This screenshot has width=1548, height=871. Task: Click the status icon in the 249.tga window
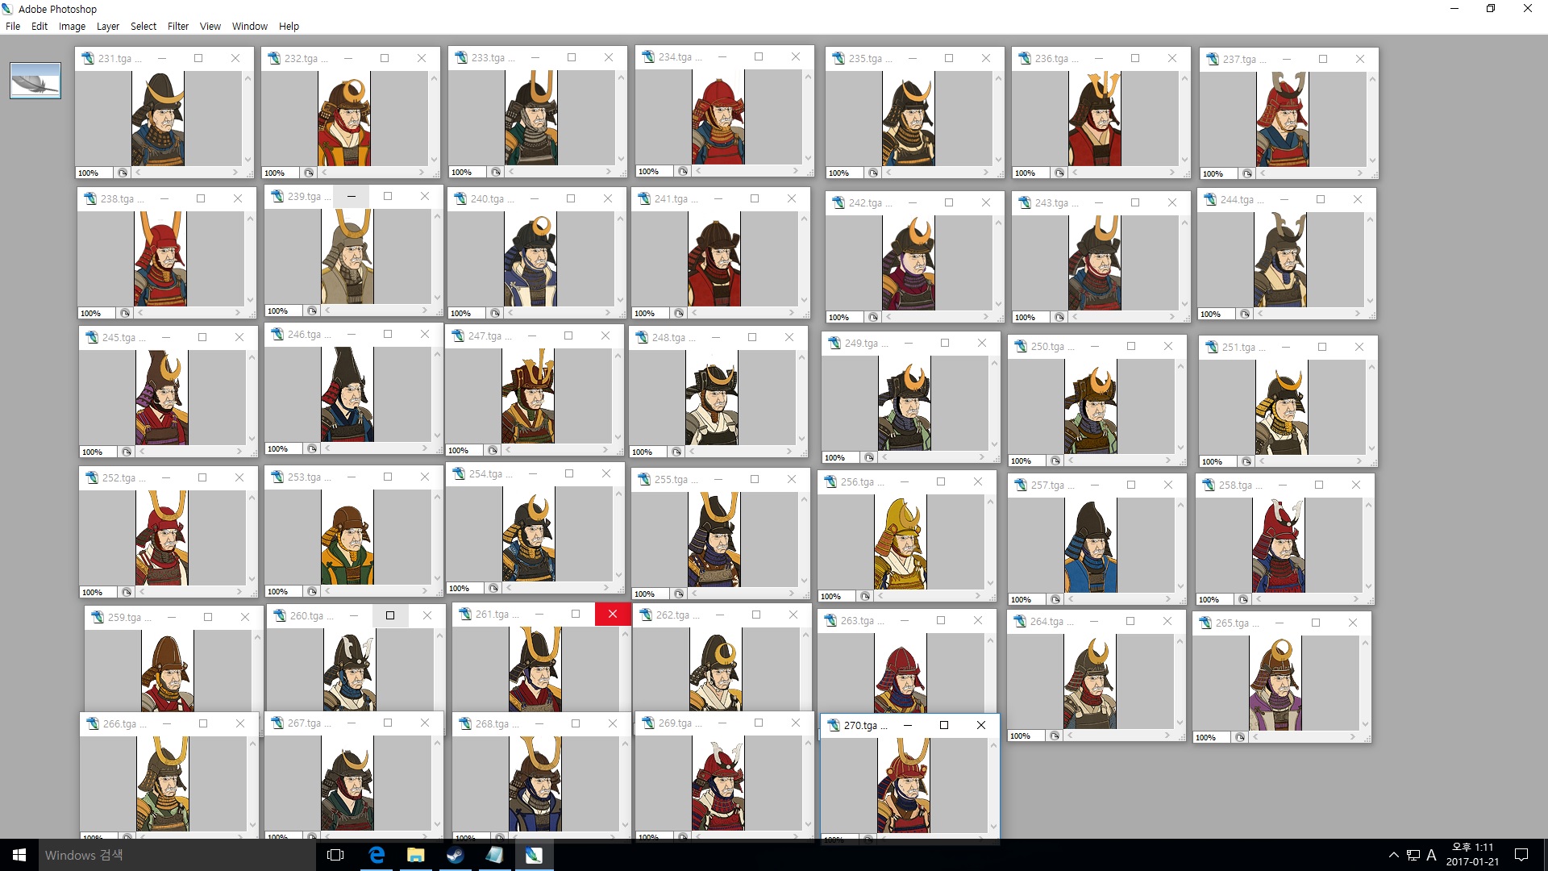pos(869,457)
